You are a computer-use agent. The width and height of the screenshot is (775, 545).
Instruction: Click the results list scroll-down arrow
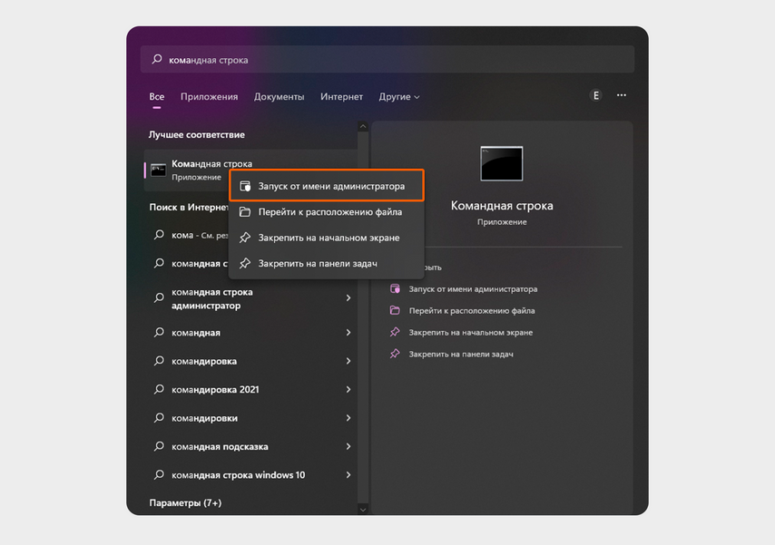coord(363,509)
